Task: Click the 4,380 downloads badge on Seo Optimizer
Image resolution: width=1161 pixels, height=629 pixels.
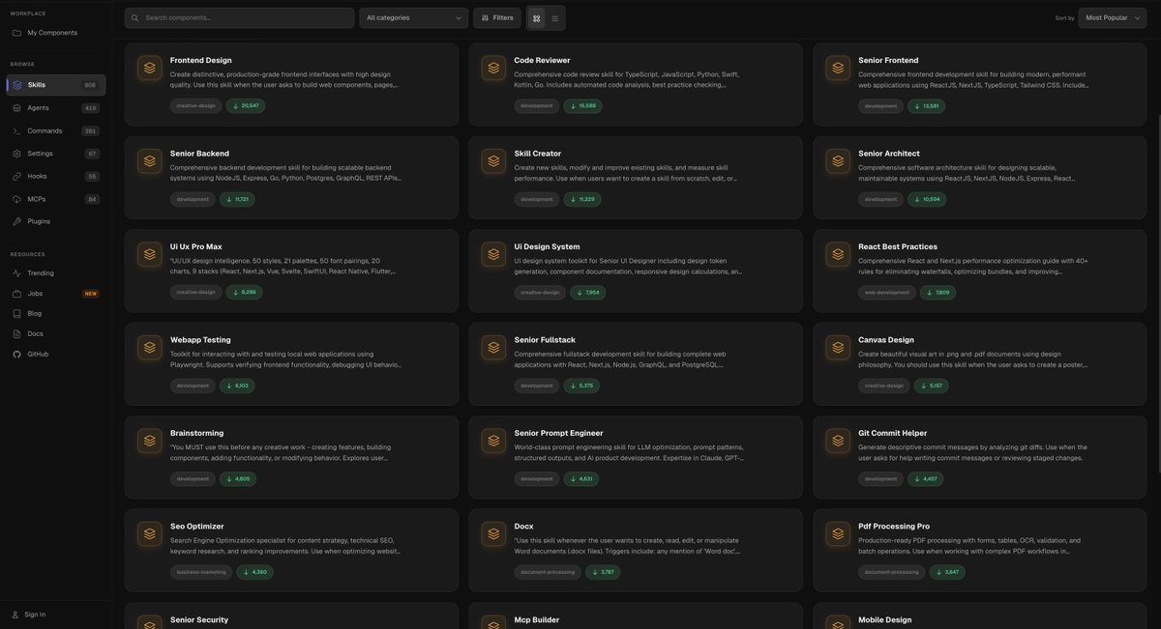Action: (255, 572)
